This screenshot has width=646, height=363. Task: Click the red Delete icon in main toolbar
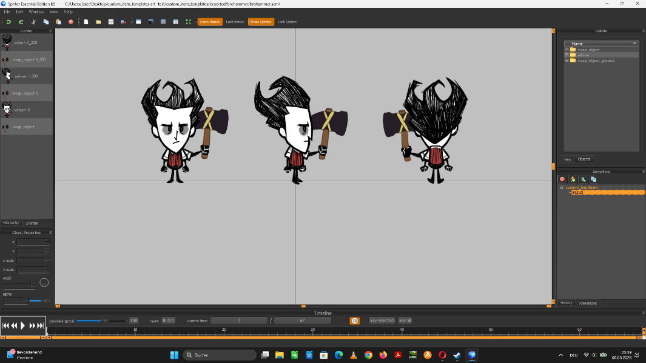[71, 22]
